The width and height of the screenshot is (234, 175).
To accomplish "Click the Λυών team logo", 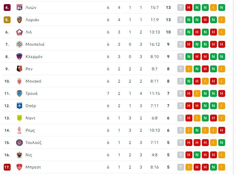I will [19, 8].
